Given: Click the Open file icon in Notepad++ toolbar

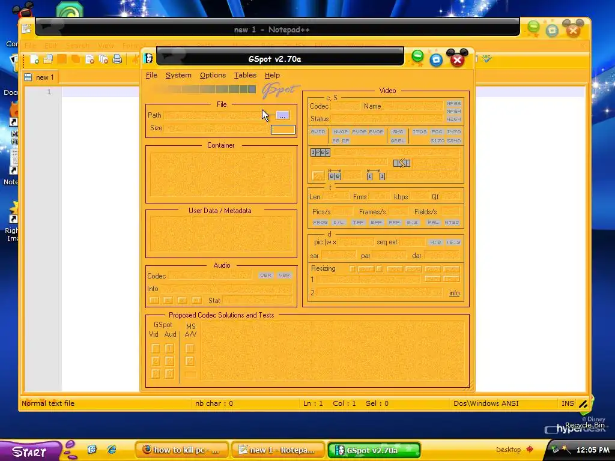Looking at the screenshot, I should click(x=48, y=59).
